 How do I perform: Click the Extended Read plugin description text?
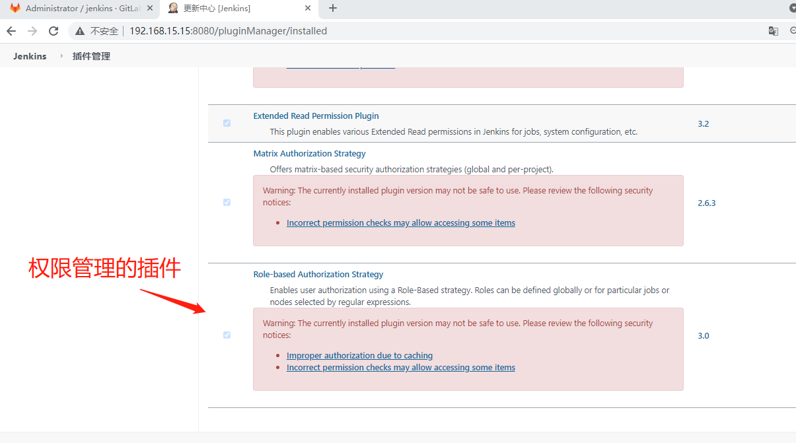454,132
